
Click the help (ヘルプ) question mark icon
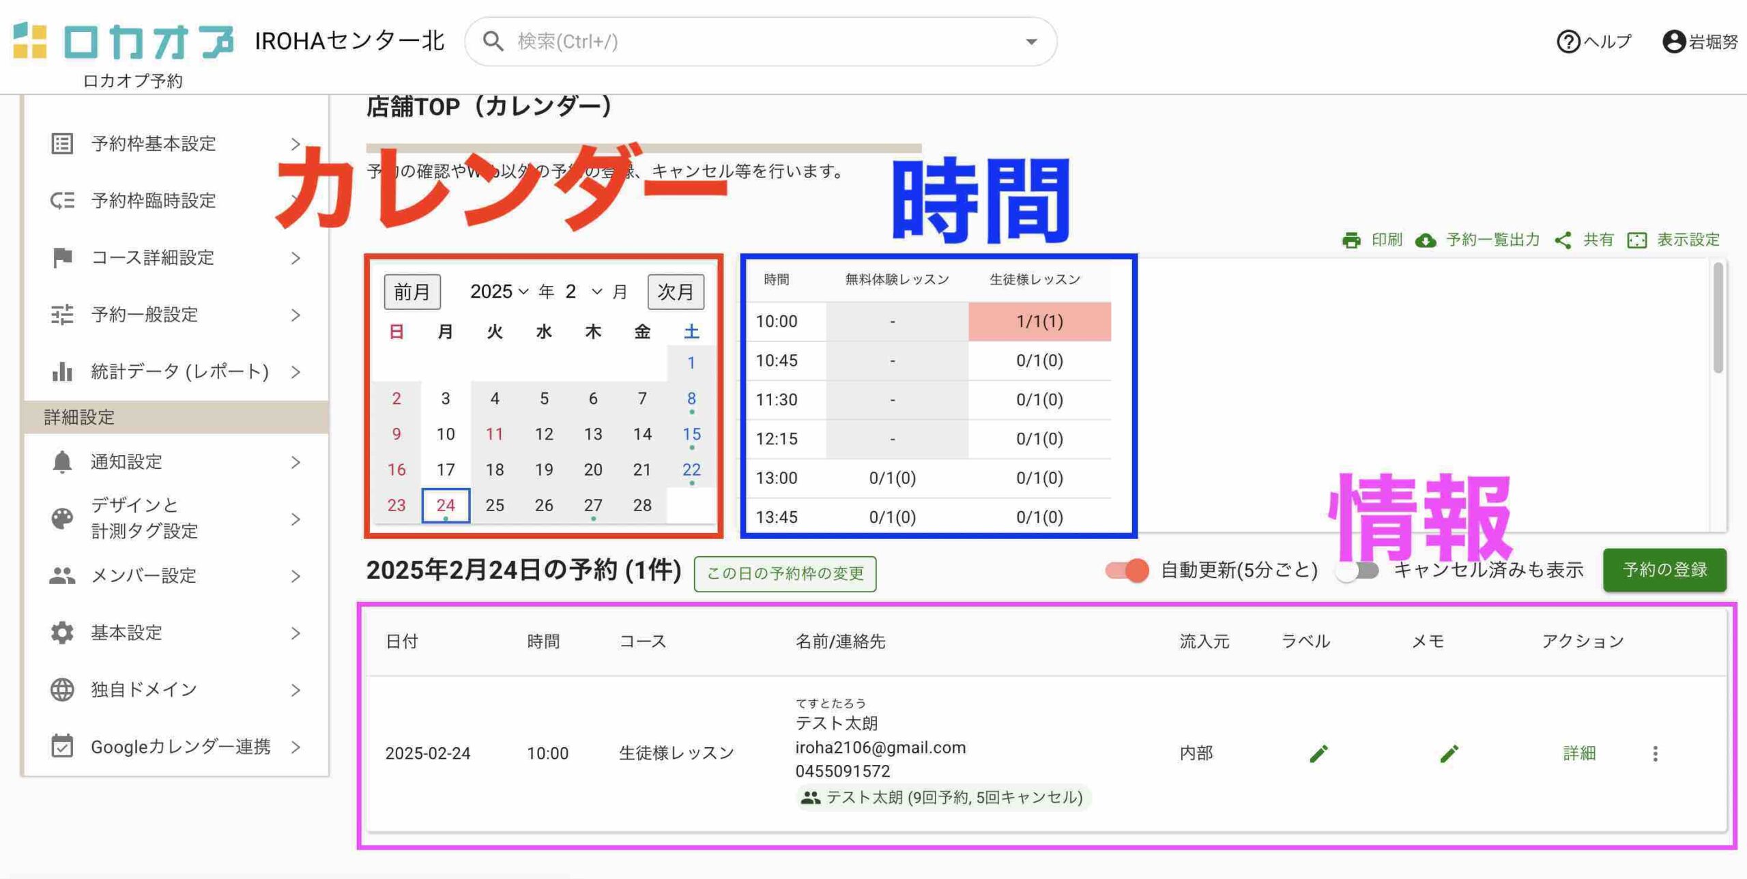click(1568, 42)
